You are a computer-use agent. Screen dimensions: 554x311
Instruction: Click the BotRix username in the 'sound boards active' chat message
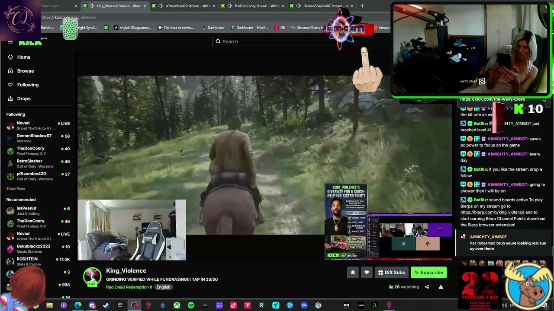tap(480, 200)
